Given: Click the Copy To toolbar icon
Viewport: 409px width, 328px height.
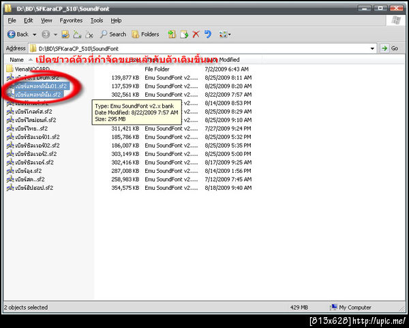Looking at the screenshot, I should (184, 34).
